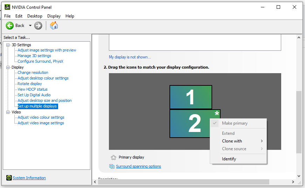Open the System Information link
305x188 pixels.
(29, 178)
